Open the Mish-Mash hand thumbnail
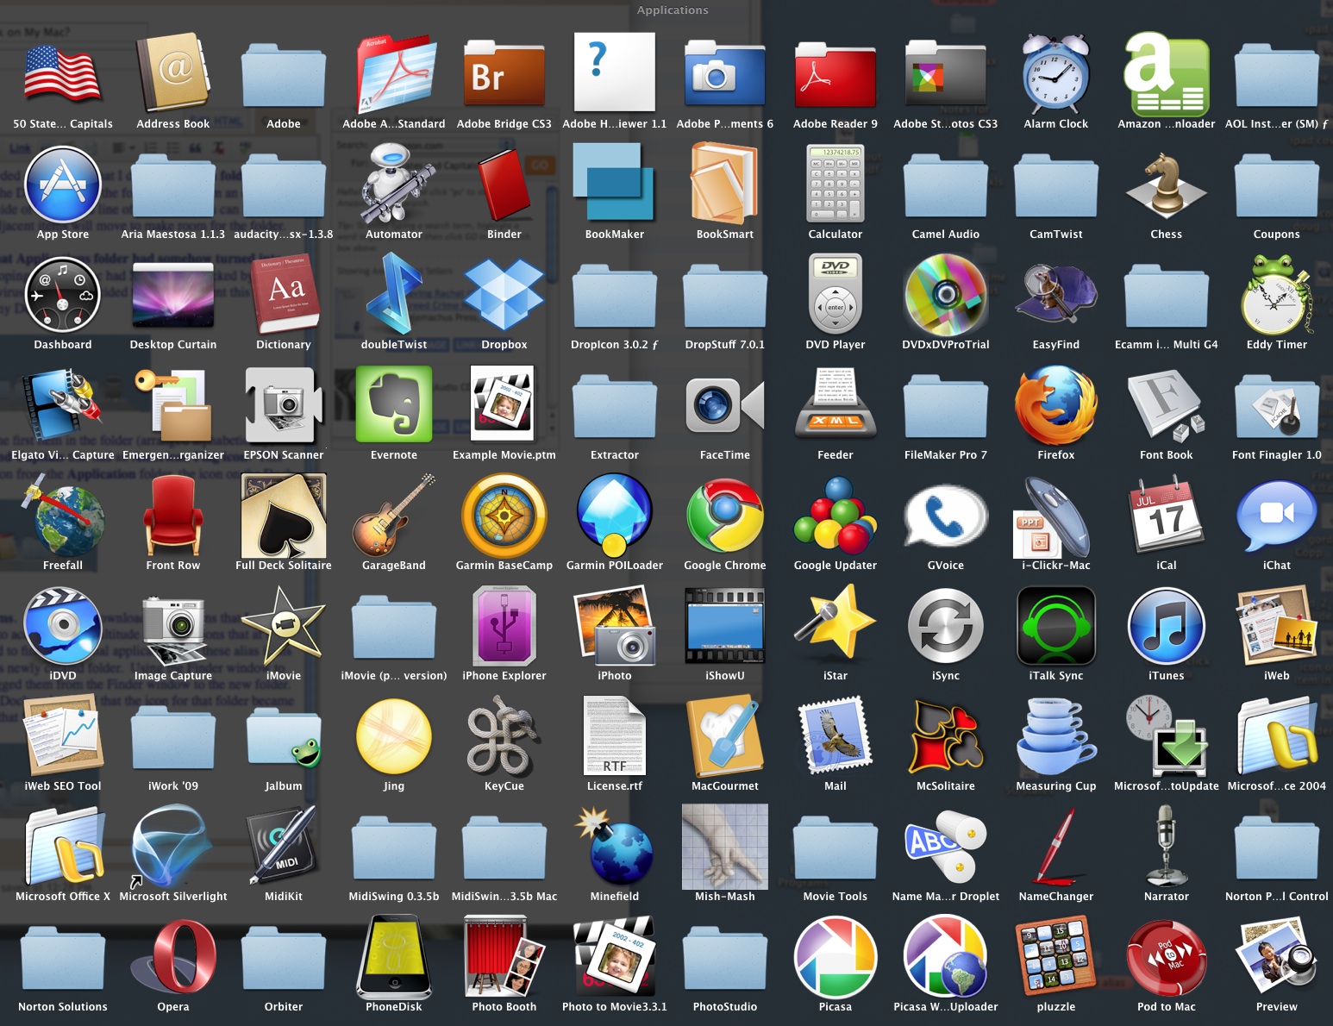This screenshot has width=1333, height=1026. tap(725, 846)
